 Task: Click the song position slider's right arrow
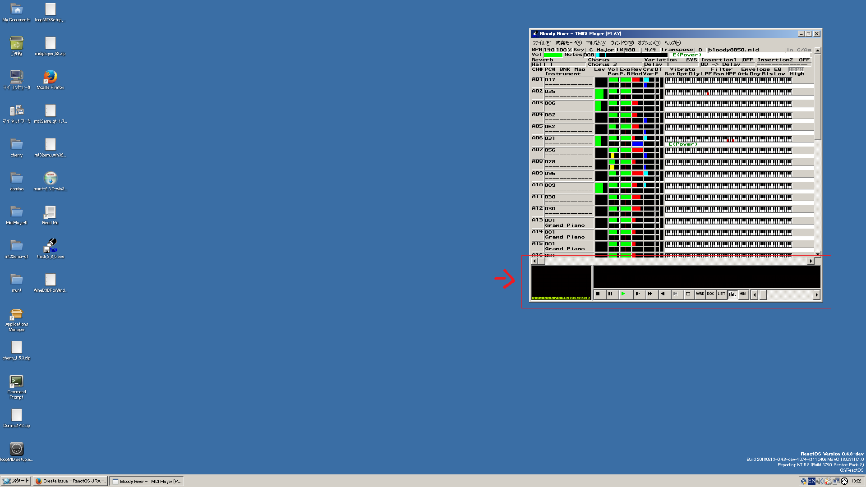(x=816, y=295)
